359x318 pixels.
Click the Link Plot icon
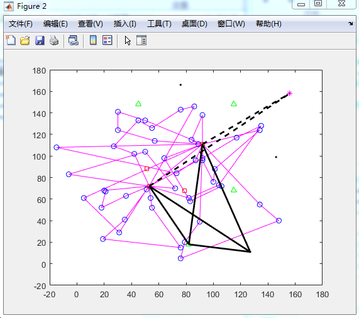click(74, 40)
